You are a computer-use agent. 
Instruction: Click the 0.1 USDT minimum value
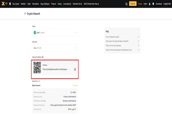point(73,93)
